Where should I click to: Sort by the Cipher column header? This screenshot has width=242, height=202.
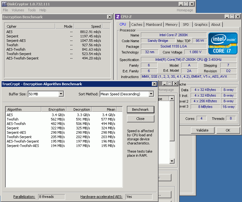pos(30,26)
